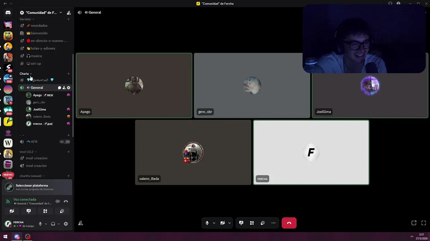Launch activities icon in call toolbar
430x241 pixels.
[x=252, y=223]
